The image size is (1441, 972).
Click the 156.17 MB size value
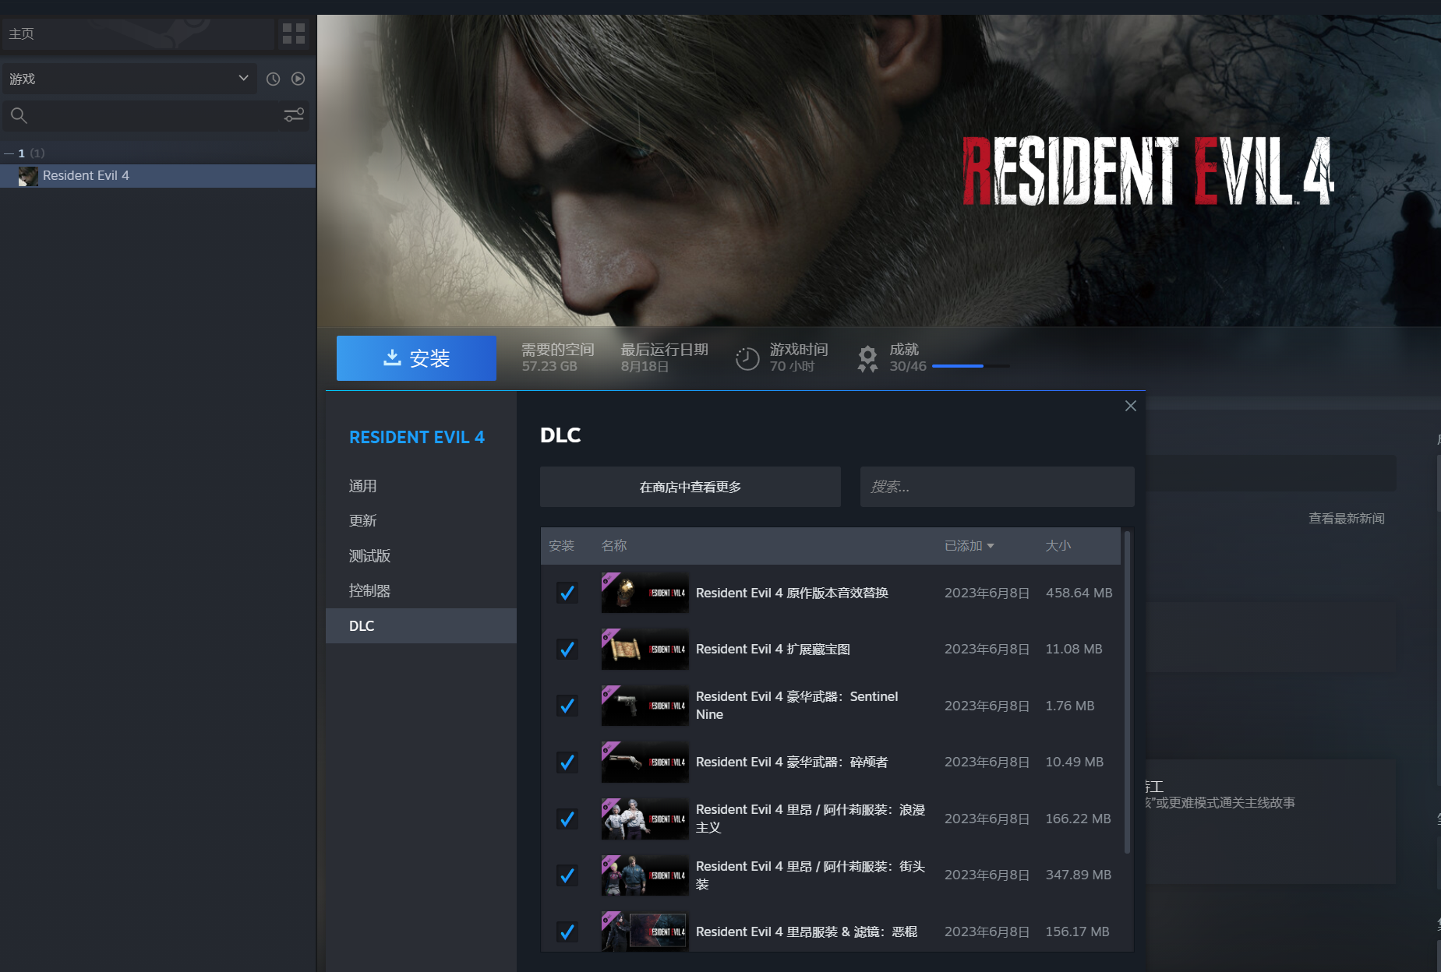coord(1078,932)
